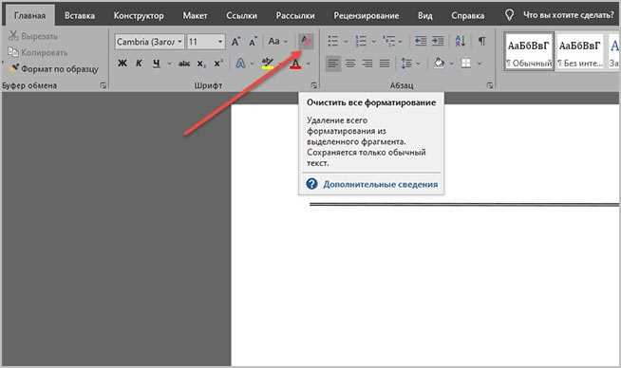Toggle subscript formatting
This screenshot has height=368, width=621.
tap(201, 64)
